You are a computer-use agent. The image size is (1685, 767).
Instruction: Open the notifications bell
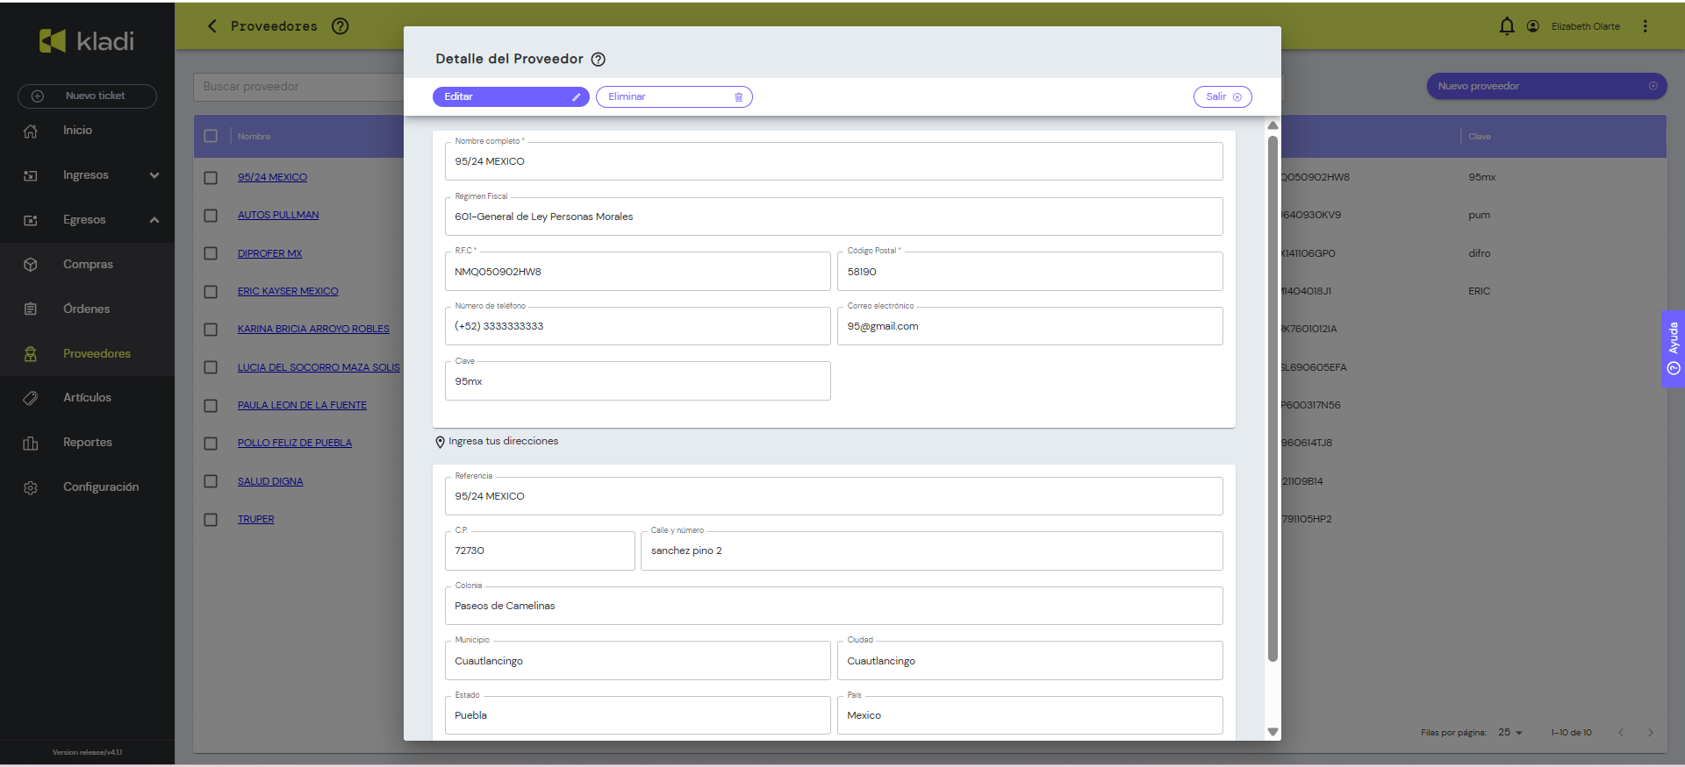point(1507,26)
